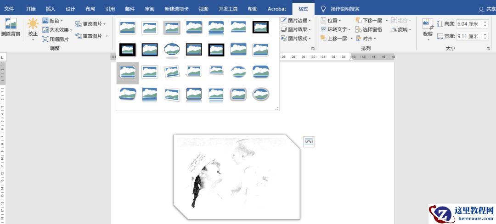
Task: Expand the arrow next to 重置图片
Action: pos(107,36)
